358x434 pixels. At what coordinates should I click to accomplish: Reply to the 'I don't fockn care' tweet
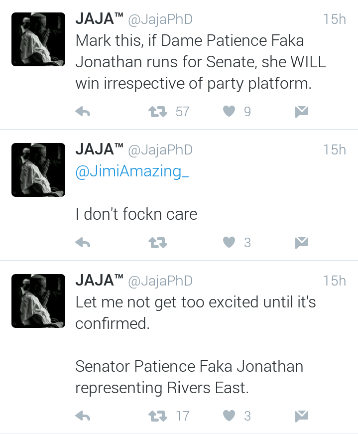coord(83,243)
